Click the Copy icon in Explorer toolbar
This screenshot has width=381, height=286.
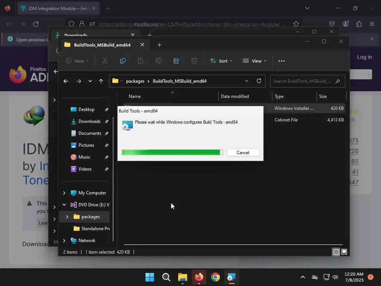pos(123,61)
